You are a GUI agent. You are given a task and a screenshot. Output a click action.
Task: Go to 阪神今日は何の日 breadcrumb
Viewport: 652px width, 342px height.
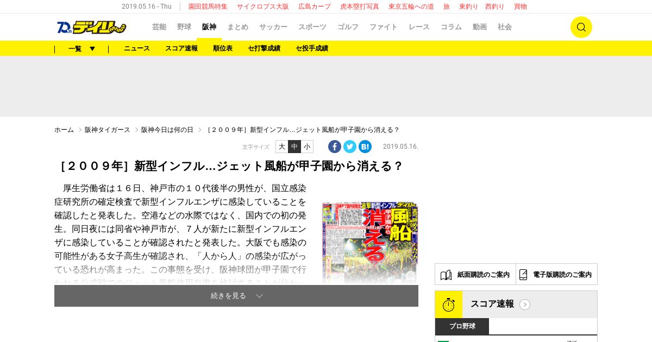[167, 130]
